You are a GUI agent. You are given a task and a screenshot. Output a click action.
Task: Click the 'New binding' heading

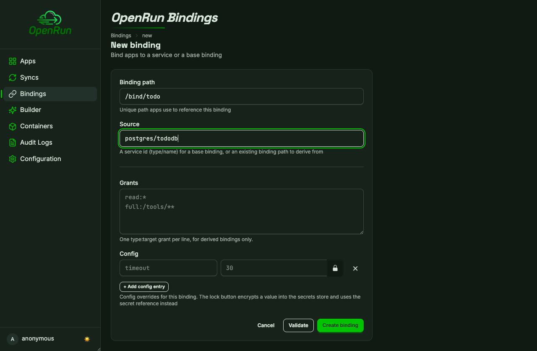pyautogui.click(x=136, y=45)
